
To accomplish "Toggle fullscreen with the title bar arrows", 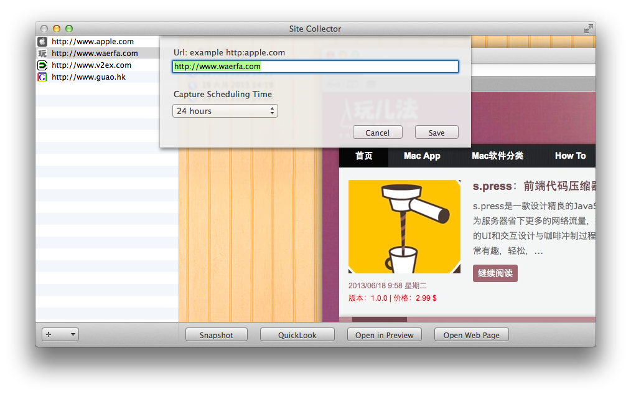I will coord(588,29).
